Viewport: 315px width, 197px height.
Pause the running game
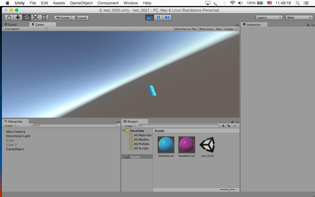point(158,18)
